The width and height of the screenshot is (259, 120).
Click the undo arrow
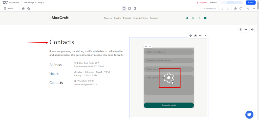222,9
